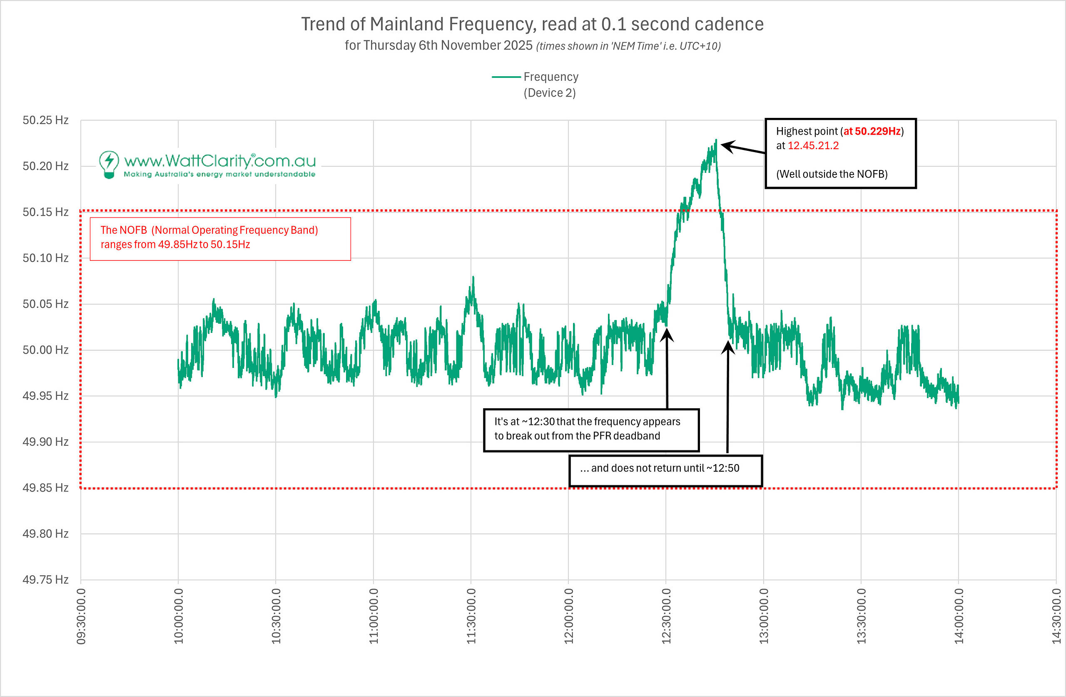
Task: Click the 14:00:00.0 x-axis time label
Action: point(958,616)
